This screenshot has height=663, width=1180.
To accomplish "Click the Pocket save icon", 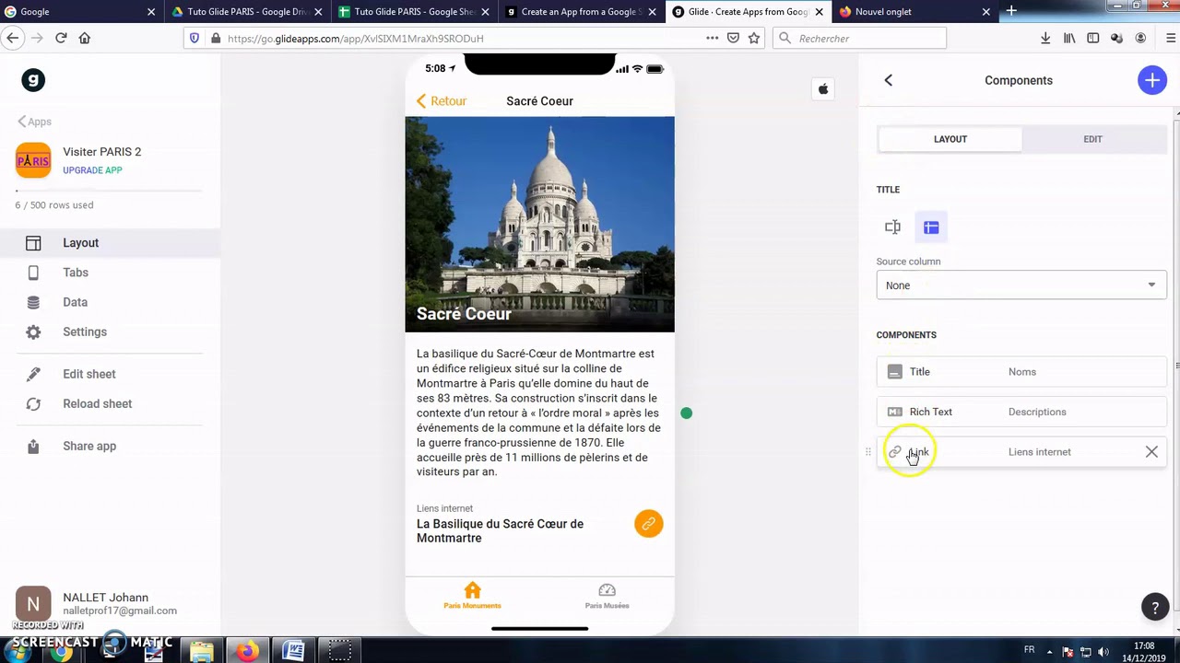I will point(733,39).
